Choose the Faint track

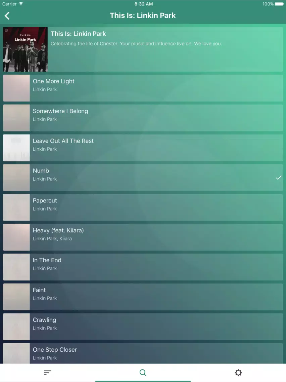click(x=143, y=297)
